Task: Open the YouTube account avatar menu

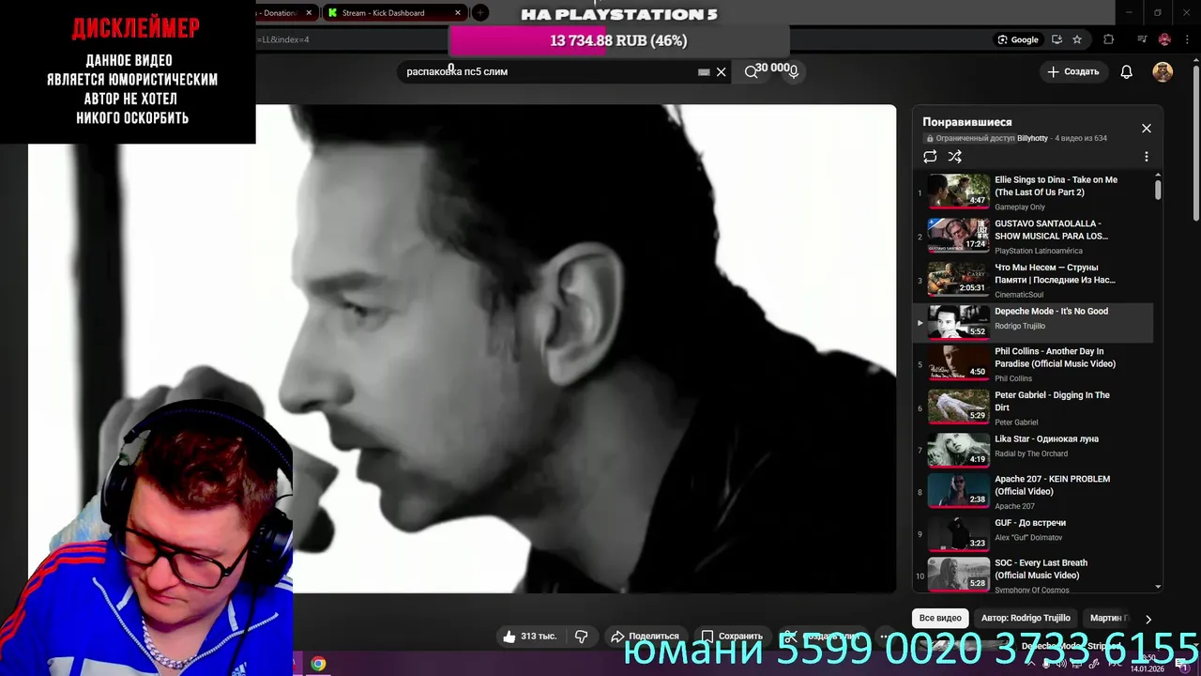Action: [x=1163, y=72]
